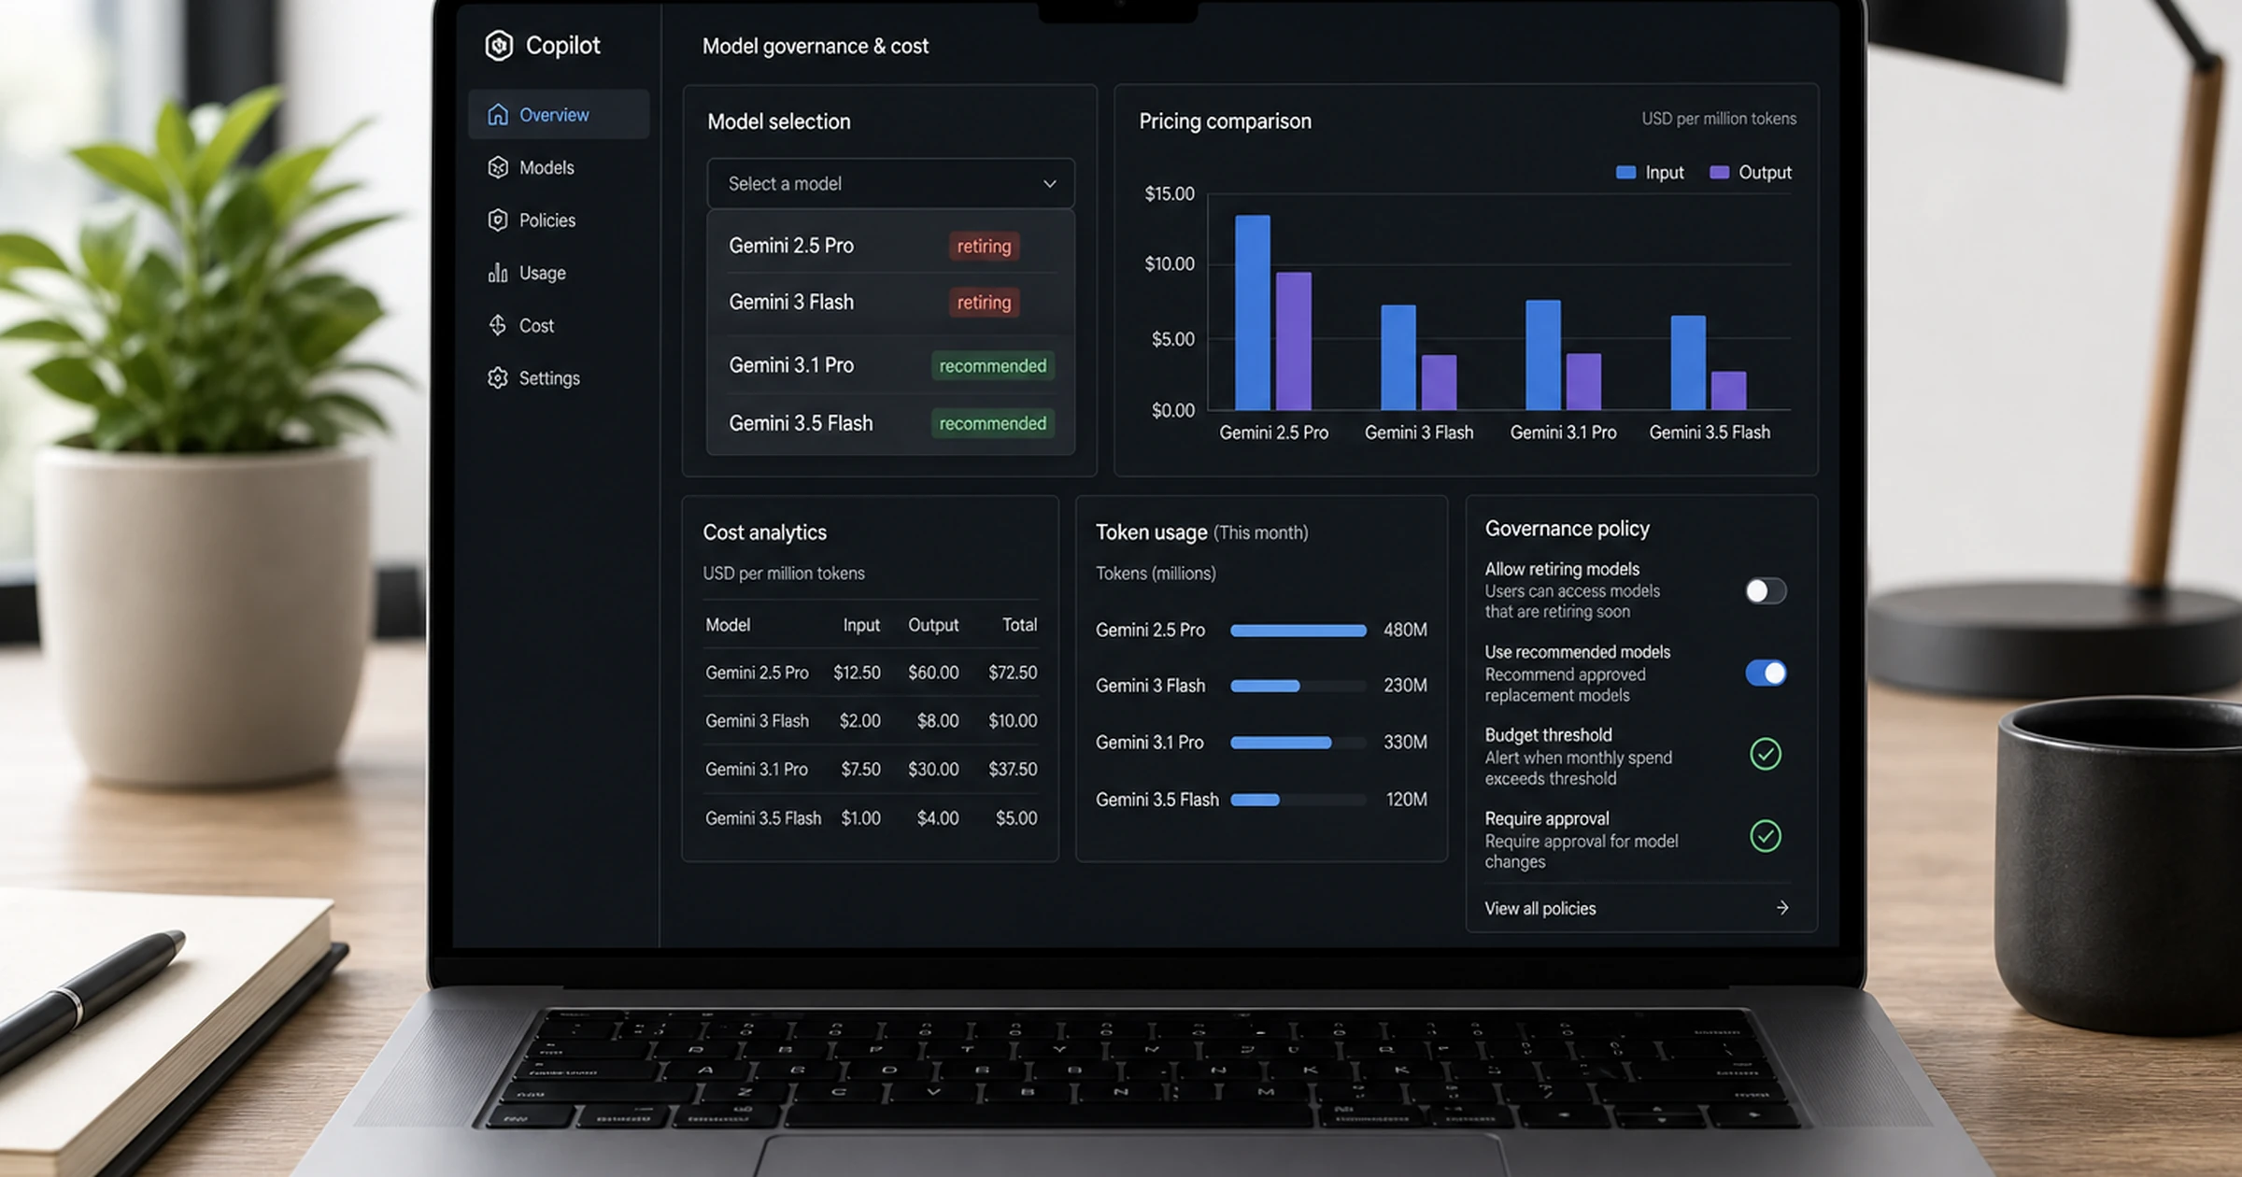
Task: Click the Overview home icon
Action: (498, 114)
